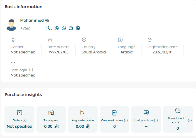Click the Avg. order value card
The width and height of the screenshot is (196, 138).
(x=83, y=119)
